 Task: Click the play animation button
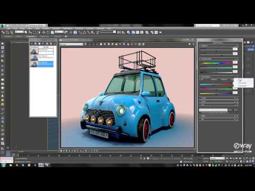(x=233, y=158)
